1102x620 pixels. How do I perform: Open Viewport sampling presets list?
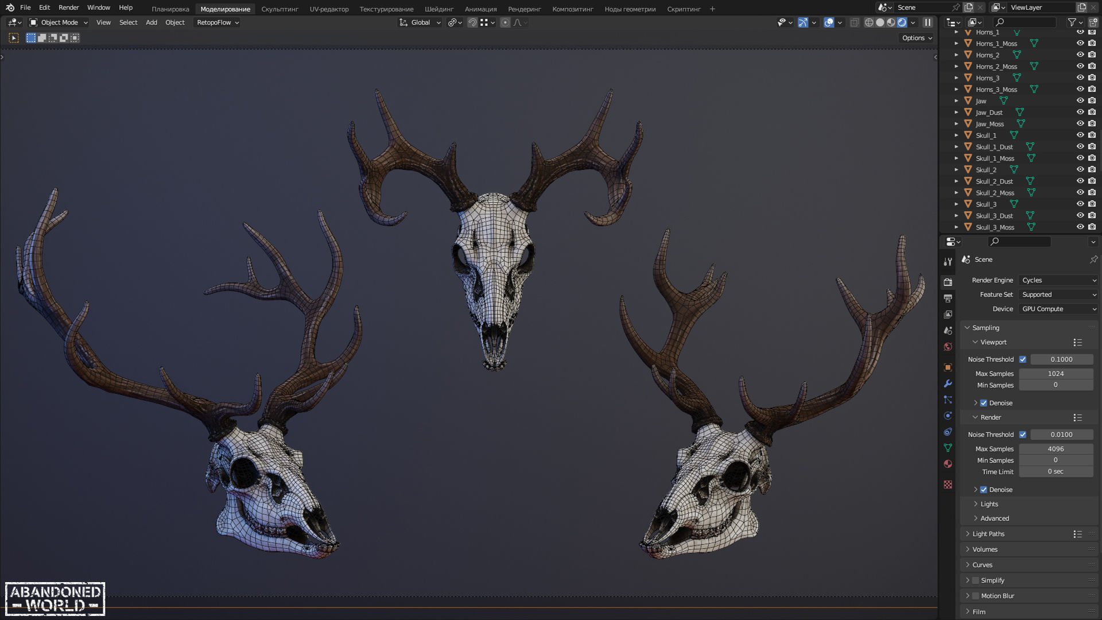[x=1077, y=342]
